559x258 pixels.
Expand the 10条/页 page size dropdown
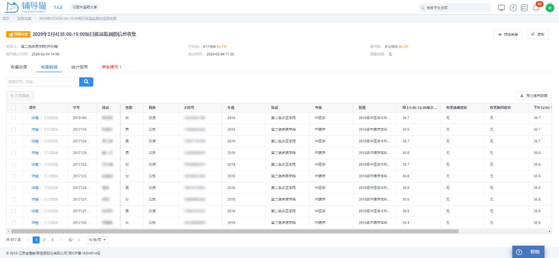(97, 240)
